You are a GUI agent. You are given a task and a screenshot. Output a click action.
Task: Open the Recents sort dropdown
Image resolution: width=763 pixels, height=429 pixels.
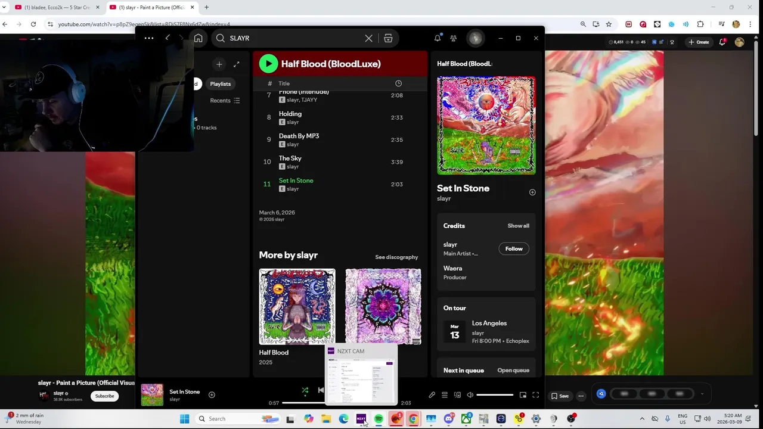225,101
